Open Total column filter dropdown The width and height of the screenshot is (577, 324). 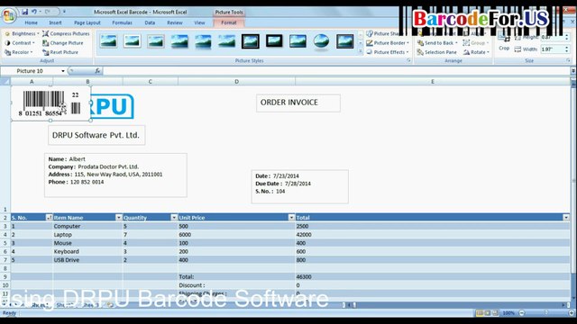[x=566, y=218]
